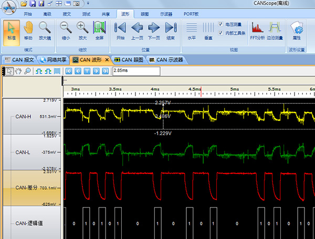This screenshot has height=239, width=315.
Task: Open the quick access toolbar dropdown arrow
Action: click(x=88, y=4)
